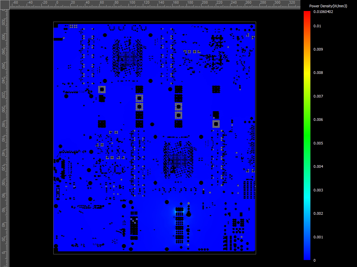The image size is (357, 267).
Task: Click the ruler origin corner box
Action: click(5, 5)
